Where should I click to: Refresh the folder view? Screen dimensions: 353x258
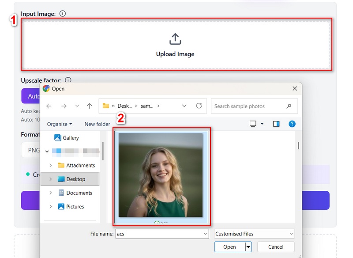click(199, 106)
